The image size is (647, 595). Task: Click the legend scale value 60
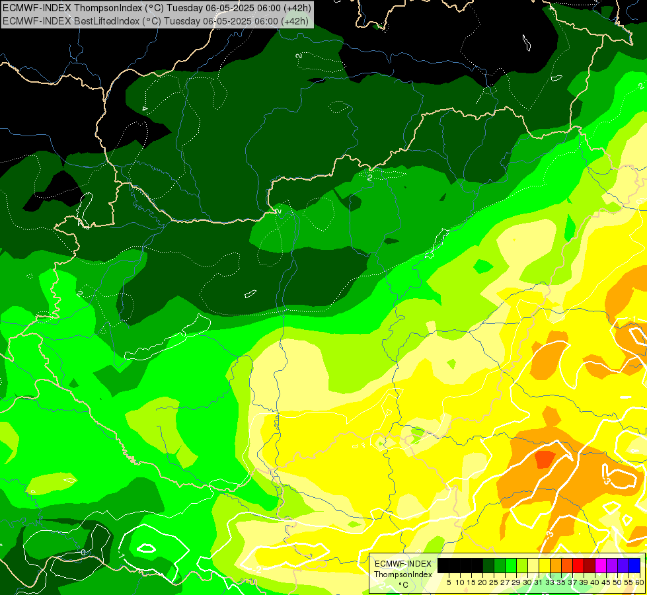[639, 582]
